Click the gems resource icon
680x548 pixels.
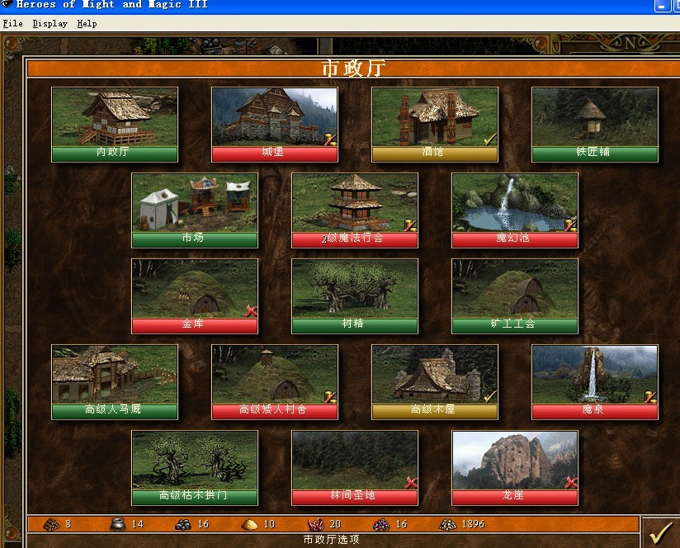[381, 525]
